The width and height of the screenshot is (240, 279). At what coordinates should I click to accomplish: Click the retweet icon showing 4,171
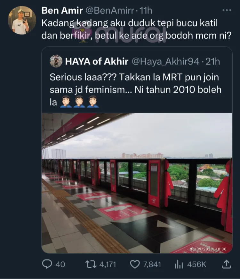(91, 264)
